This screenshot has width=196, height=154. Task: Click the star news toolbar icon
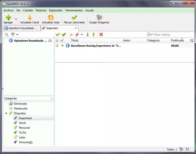71,35
